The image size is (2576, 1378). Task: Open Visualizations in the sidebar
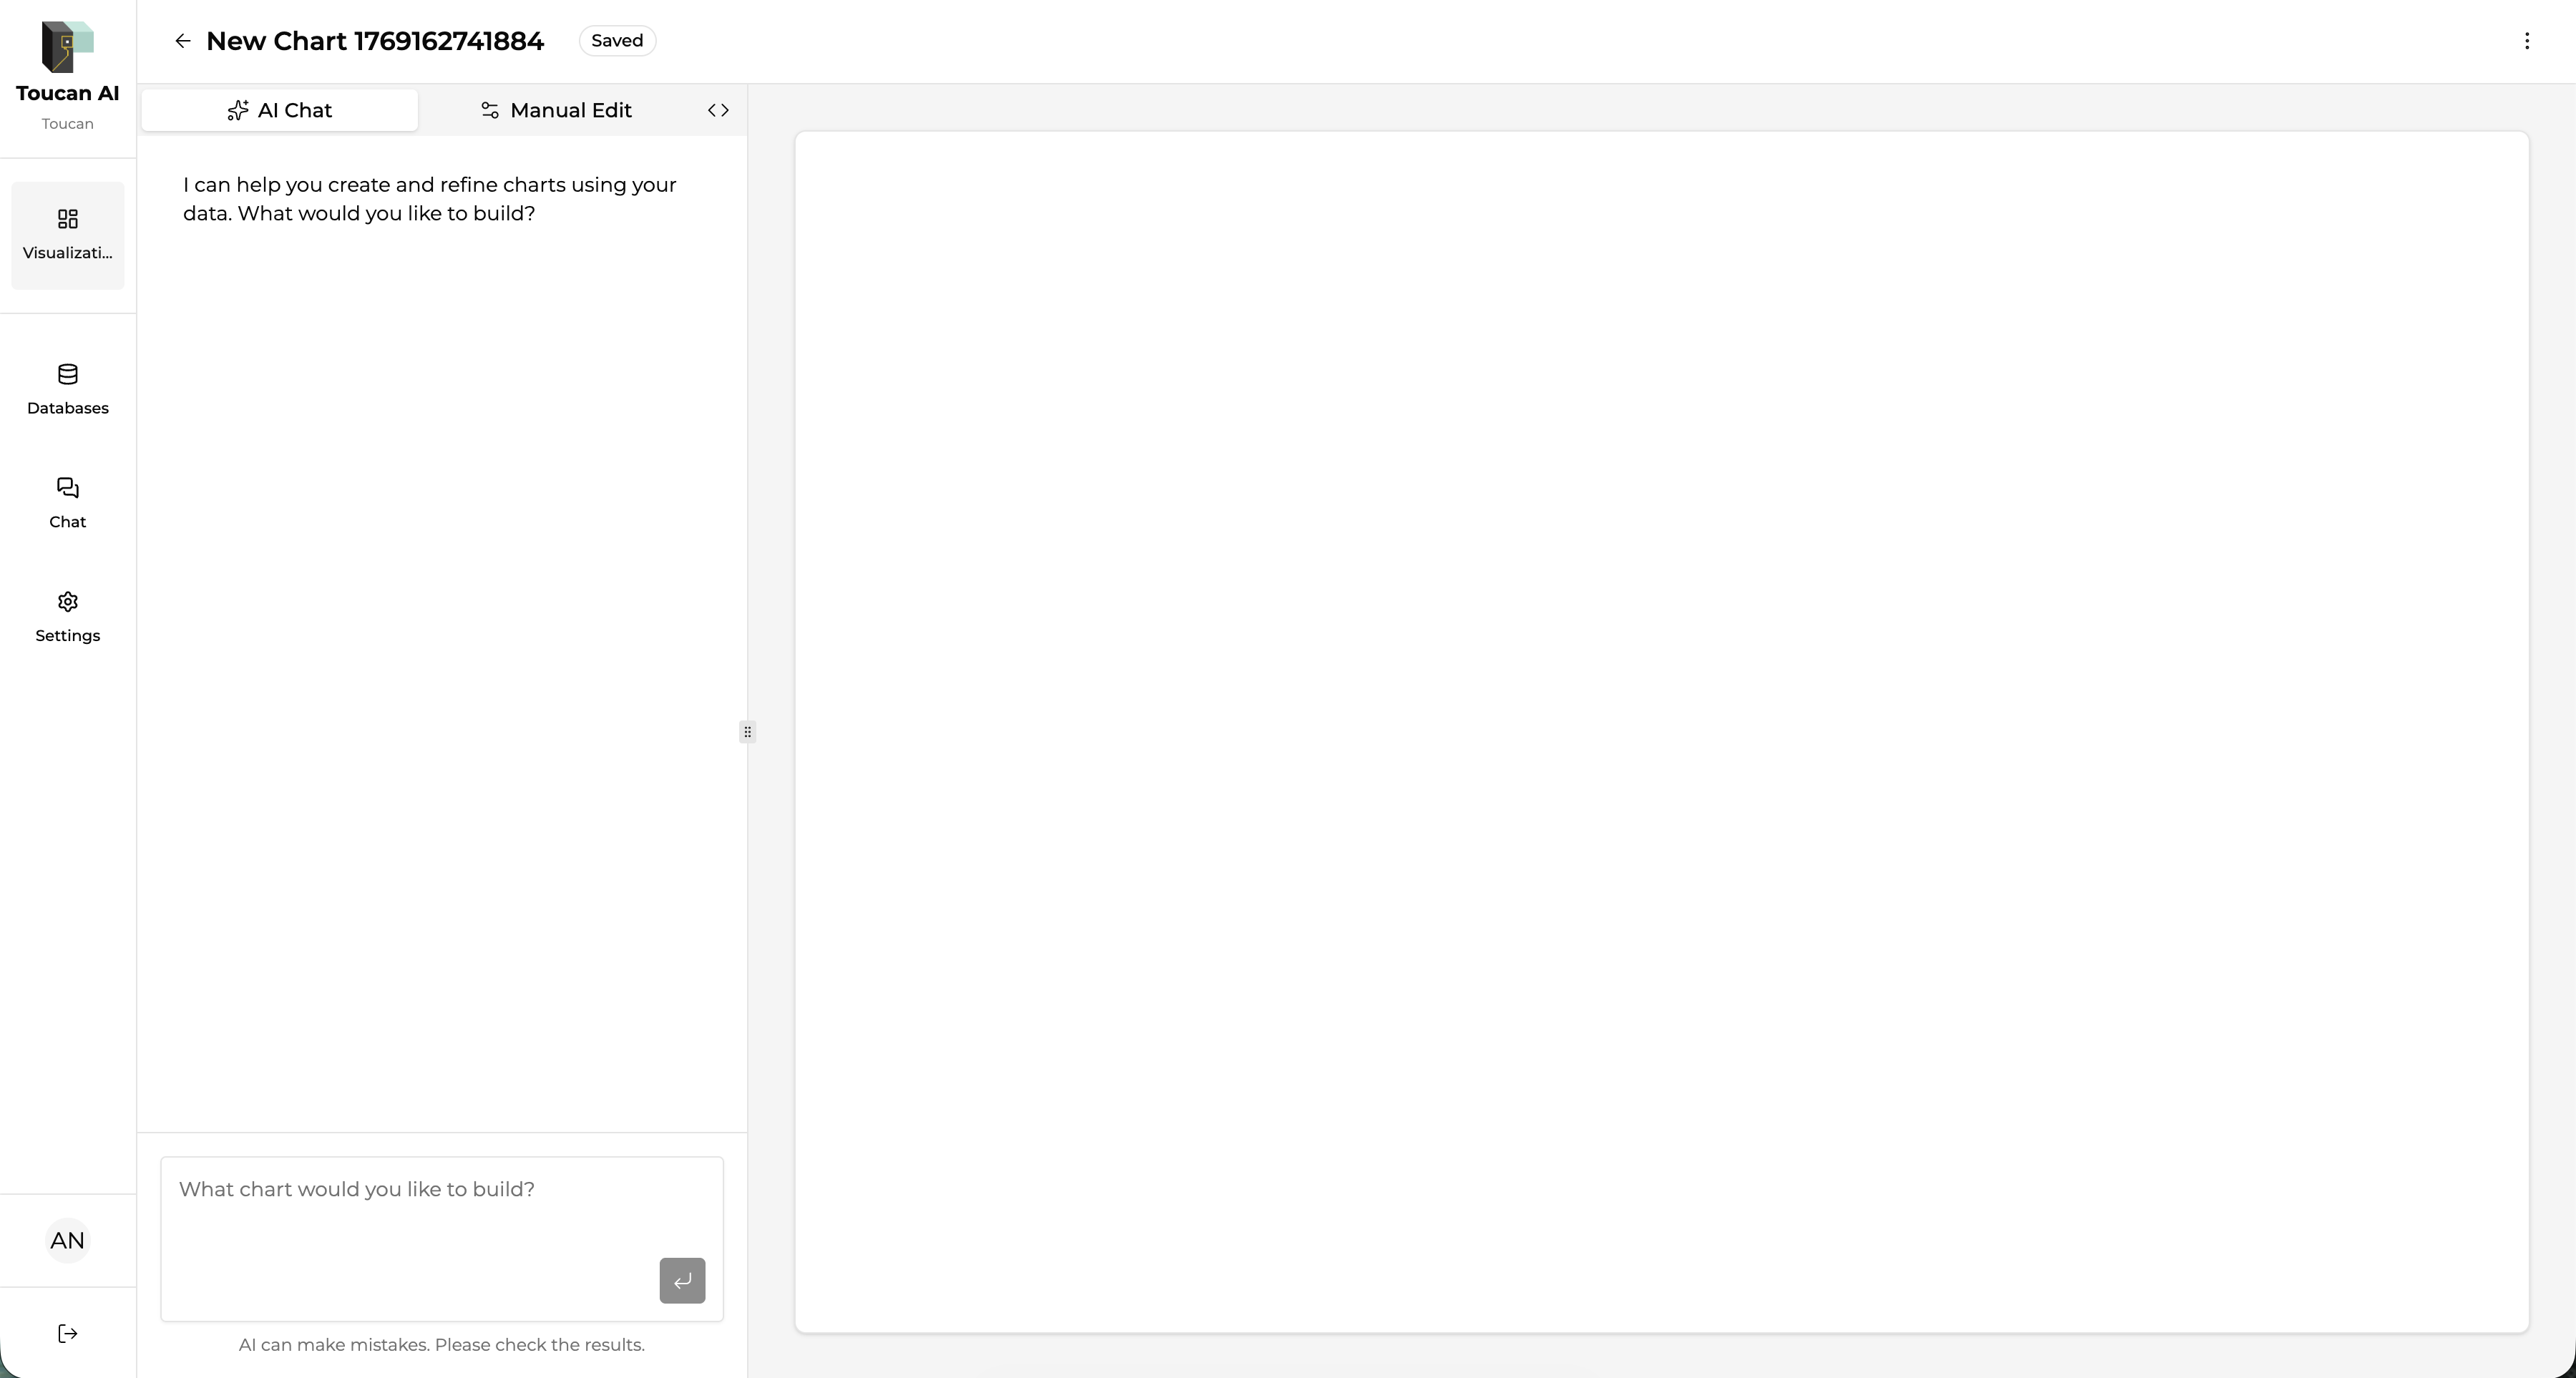pyautogui.click(x=67, y=235)
